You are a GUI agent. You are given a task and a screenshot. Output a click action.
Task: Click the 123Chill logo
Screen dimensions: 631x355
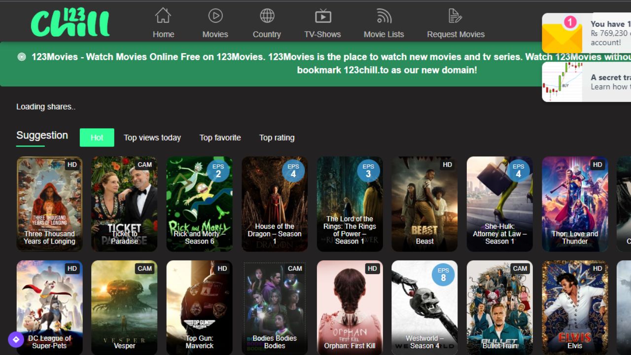coord(70,23)
